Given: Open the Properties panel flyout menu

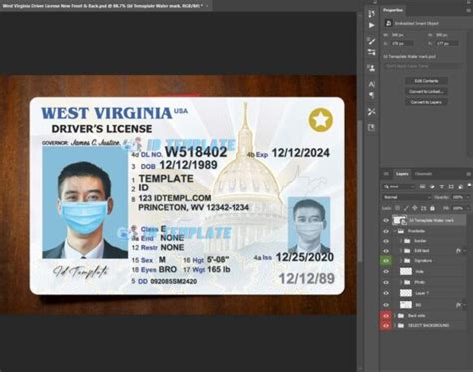Looking at the screenshot, I should point(468,10).
